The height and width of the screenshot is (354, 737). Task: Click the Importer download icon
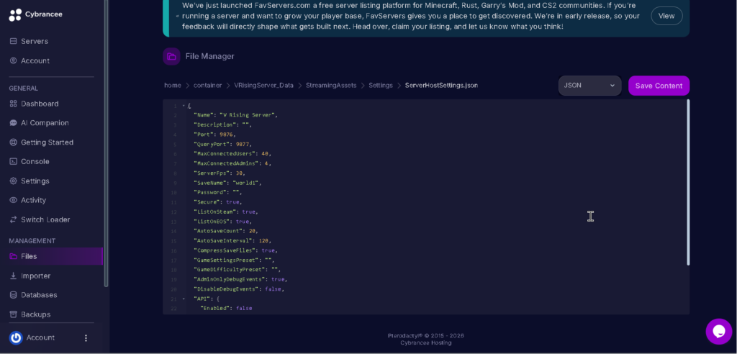pos(13,276)
